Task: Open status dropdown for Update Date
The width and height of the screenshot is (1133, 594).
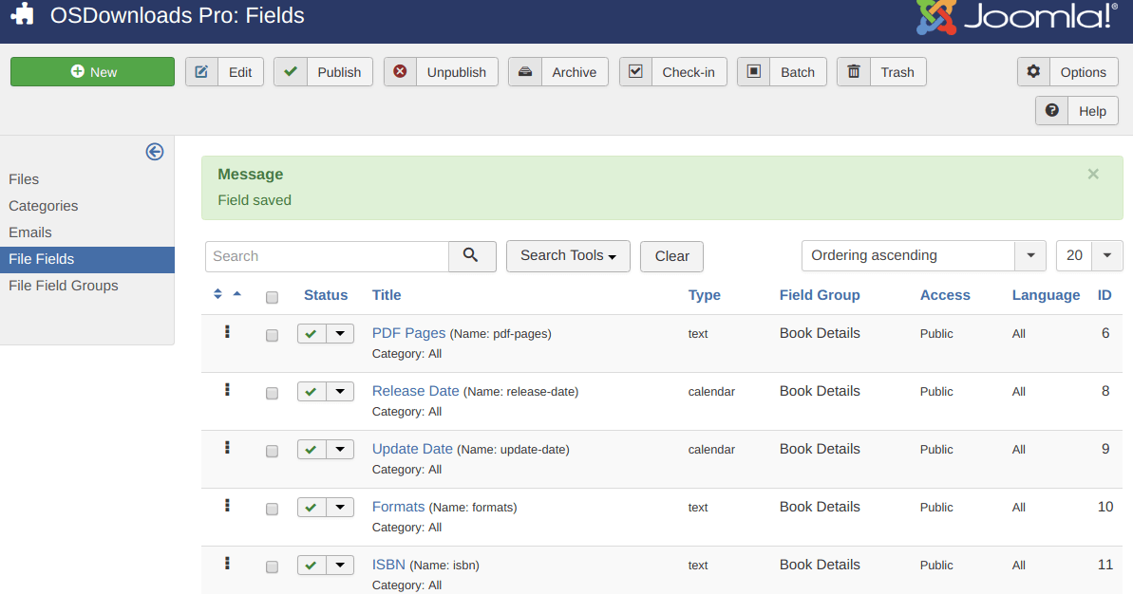Action: pos(340,449)
